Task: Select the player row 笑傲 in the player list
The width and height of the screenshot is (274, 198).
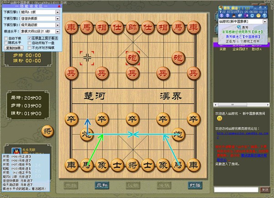Action: [x=241, y=49]
